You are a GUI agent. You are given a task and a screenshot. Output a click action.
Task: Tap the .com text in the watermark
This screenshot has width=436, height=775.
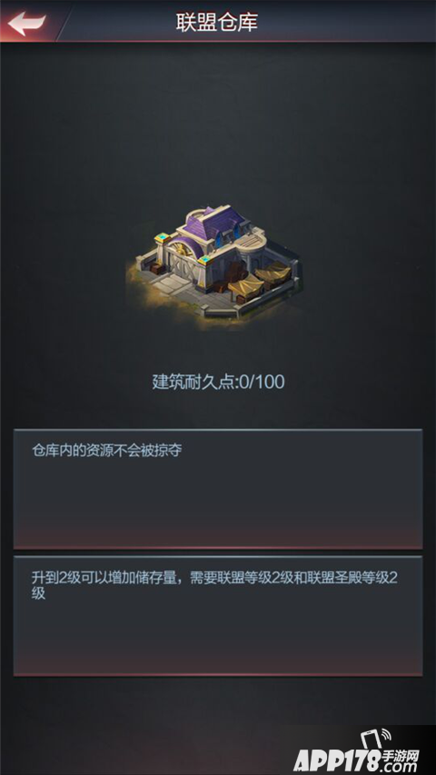click(400, 768)
